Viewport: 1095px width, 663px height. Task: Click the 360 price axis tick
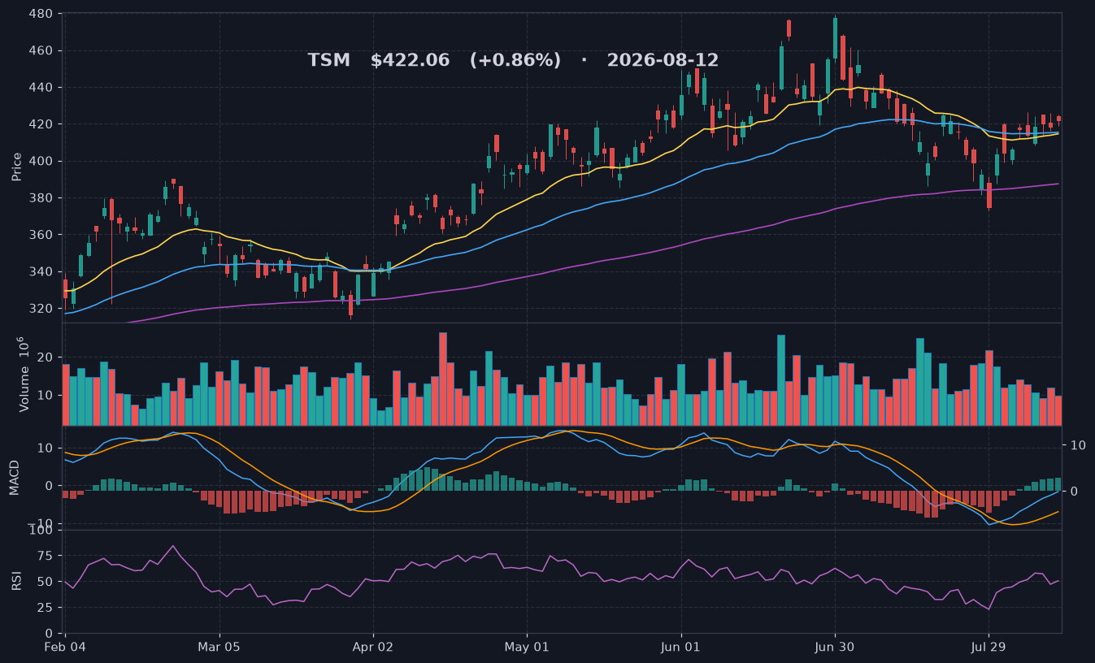click(x=41, y=235)
